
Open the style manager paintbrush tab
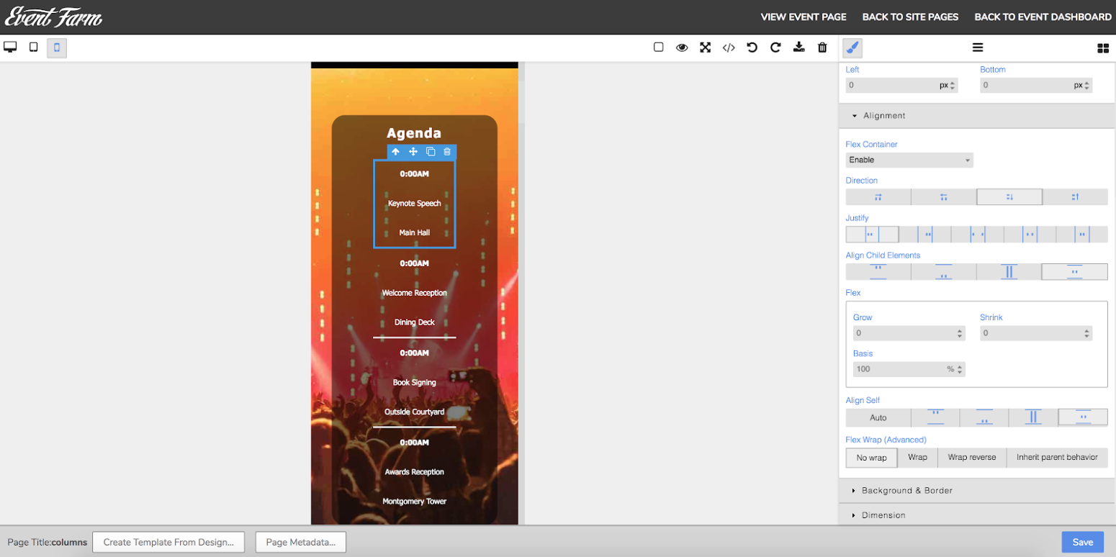(x=852, y=48)
